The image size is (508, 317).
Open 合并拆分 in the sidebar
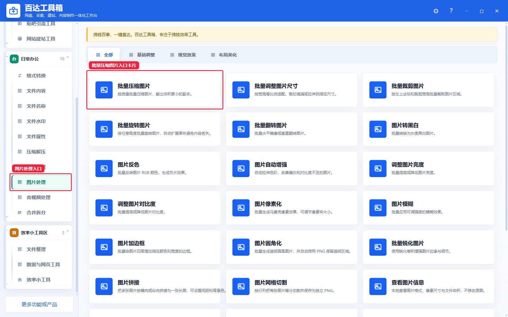[41, 212]
